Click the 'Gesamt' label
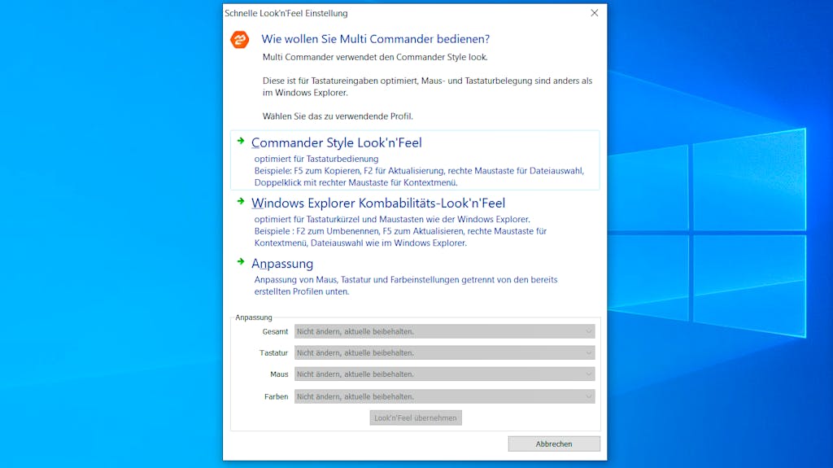Screen dimensions: 833x468 275,331
